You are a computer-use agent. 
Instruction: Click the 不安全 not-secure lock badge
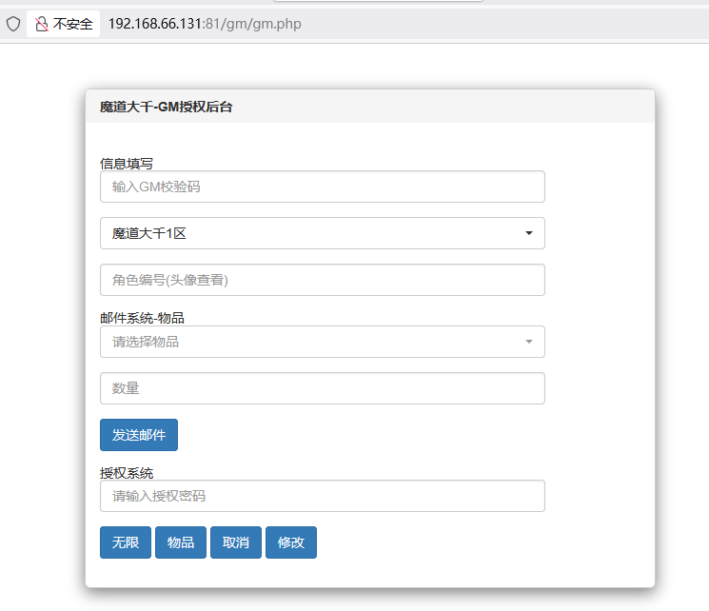tap(64, 24)
